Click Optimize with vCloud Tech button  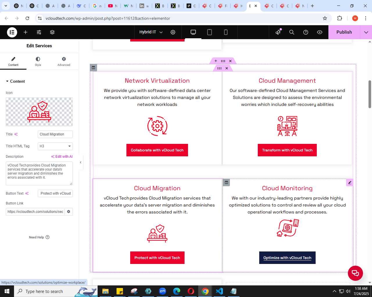click(x=287, y=258)
